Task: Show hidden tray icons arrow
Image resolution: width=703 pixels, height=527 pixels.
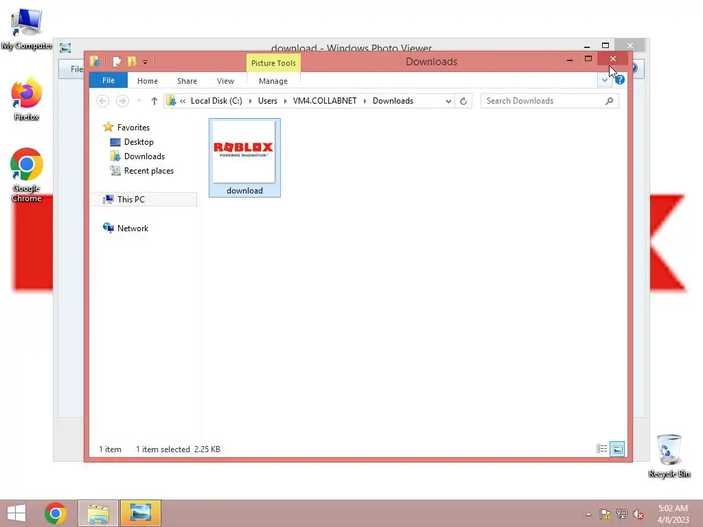Action: tap(588, 514)
